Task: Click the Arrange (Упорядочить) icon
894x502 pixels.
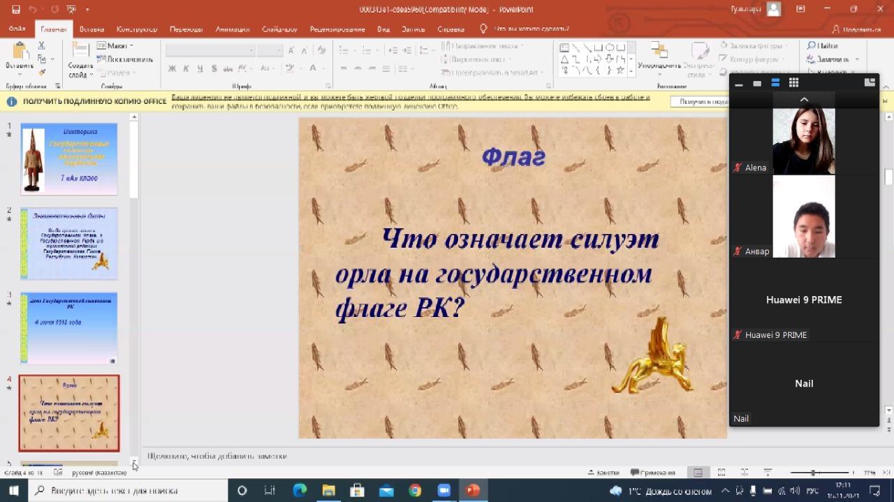Action: pyautogui.click(x=659, y=55)
